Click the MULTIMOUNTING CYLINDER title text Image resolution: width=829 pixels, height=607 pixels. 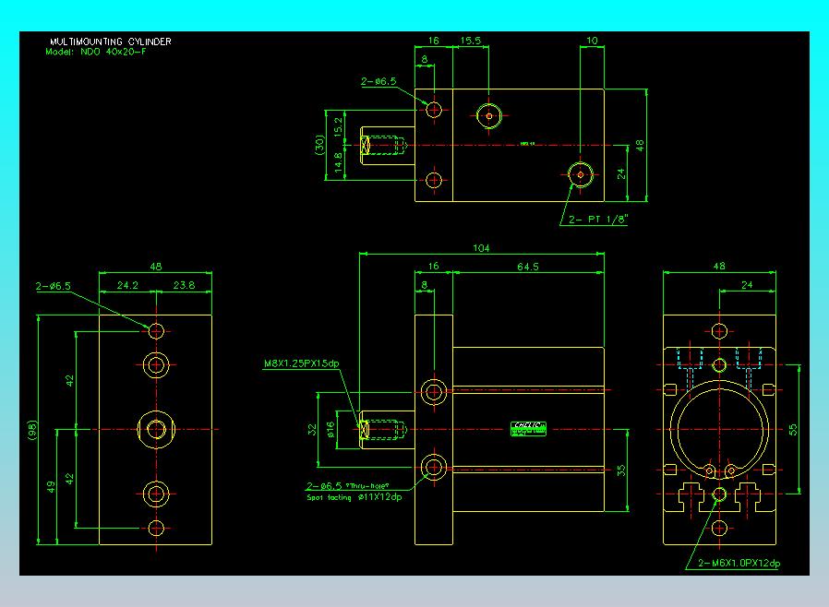(x=111, y=42)
